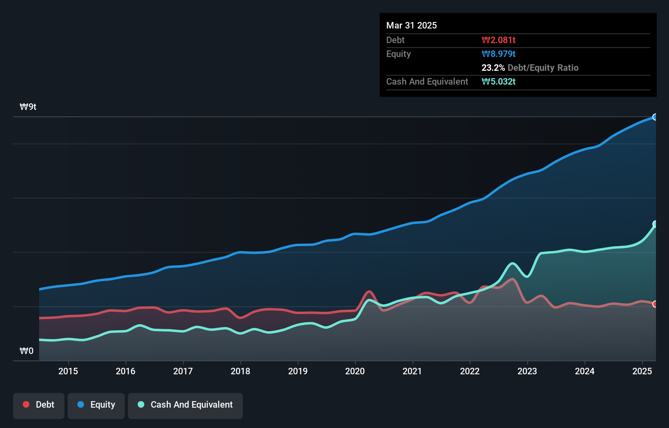Click the red Debt legend dot
Viewport: 669px width, 428px height.
[x=26, y=404]
